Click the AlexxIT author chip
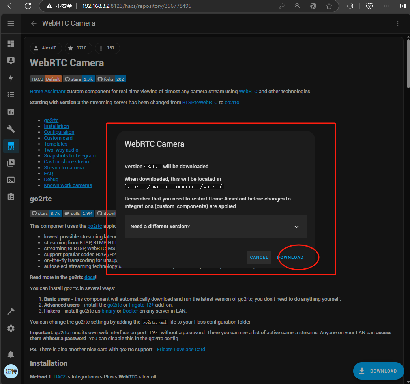 (45, 48)
